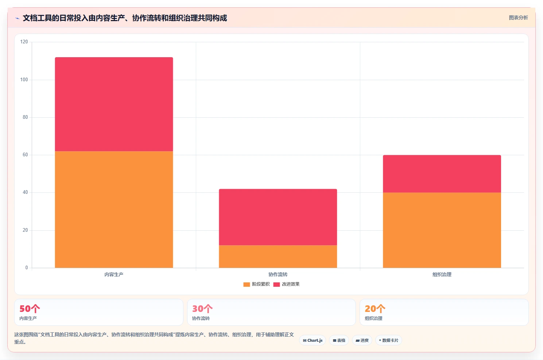Screen dimensions: 543x360
Task: Click the orange 内容生产 bar segment
Action: pyautogui.click(x=114, y=210)
